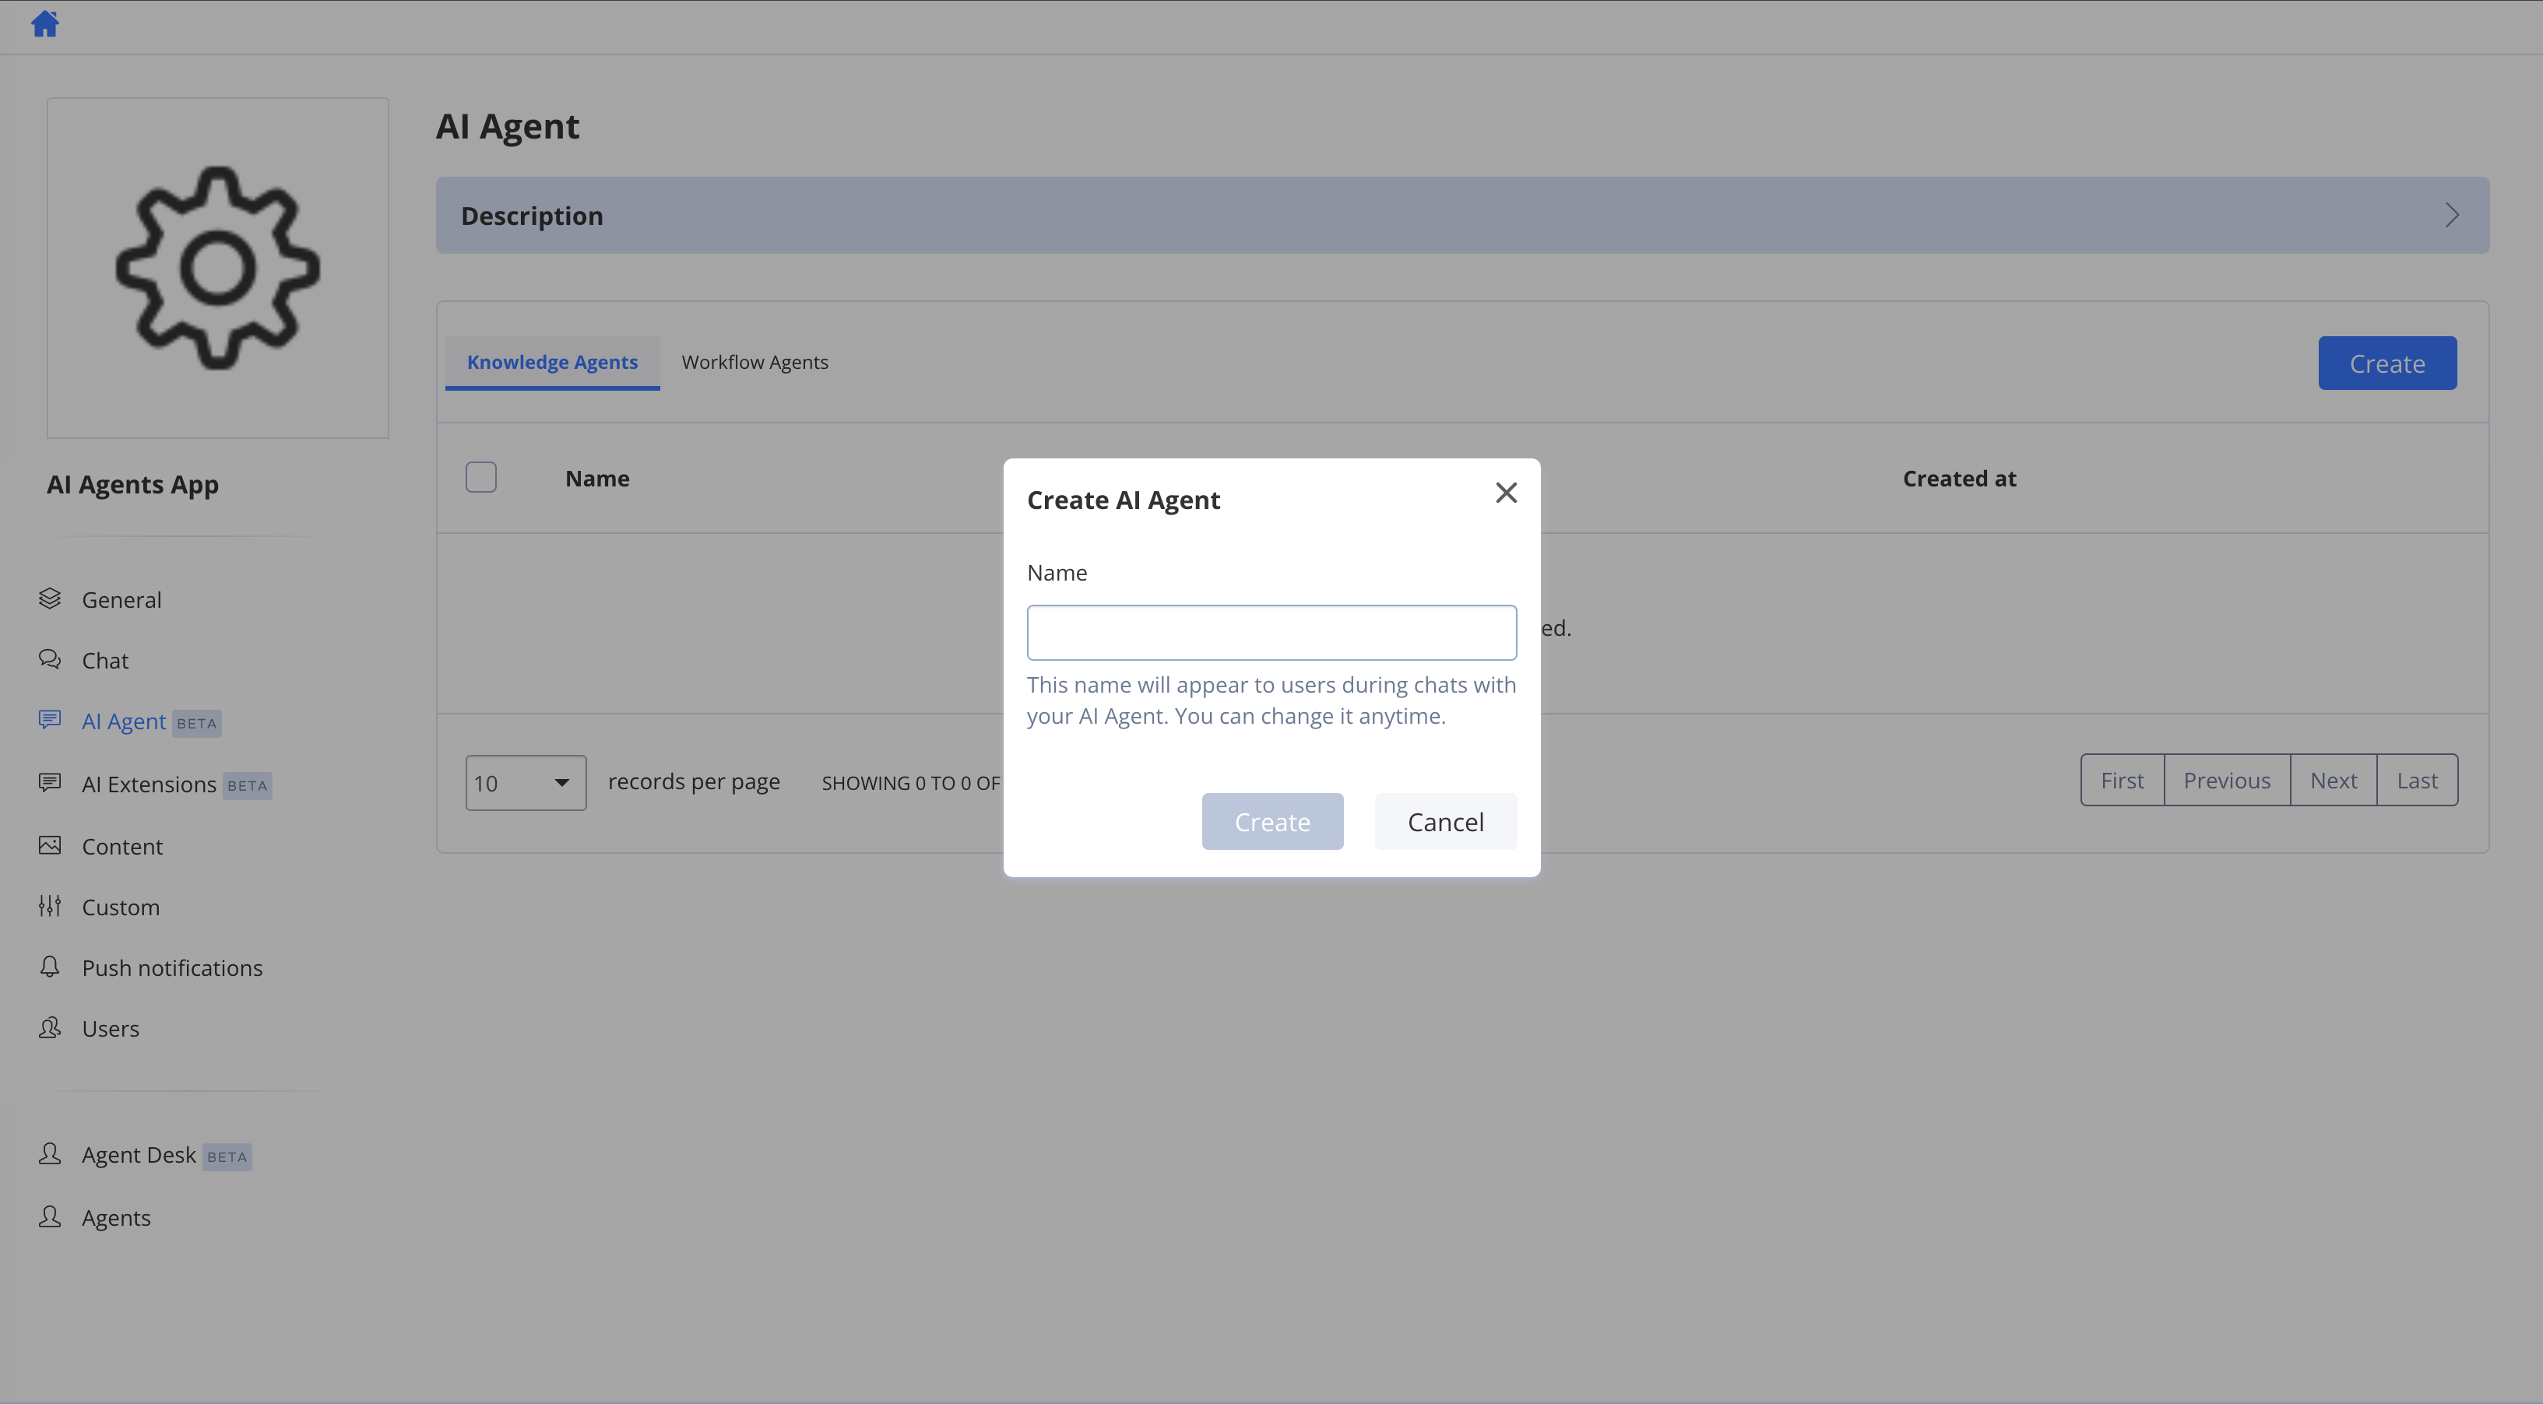Go to Last page of results
The width and height of the screenshot is (2543, 1404).
[2418, 781]
